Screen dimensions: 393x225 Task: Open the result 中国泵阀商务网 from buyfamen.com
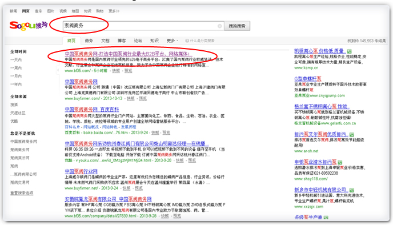coord(81,82)
